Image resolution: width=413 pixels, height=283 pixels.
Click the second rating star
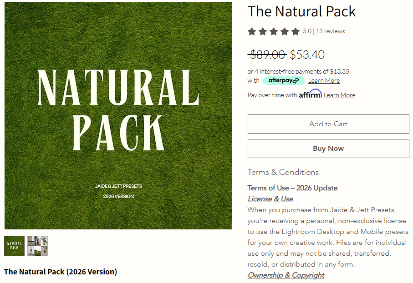coord(263,31)
